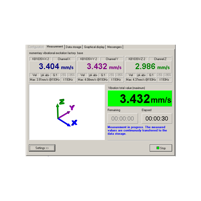Image resolution: width=201 pixels, height=201 pixels.
Task: Click the 2.986 mm/s Z reading
Action: coord(152,66)
